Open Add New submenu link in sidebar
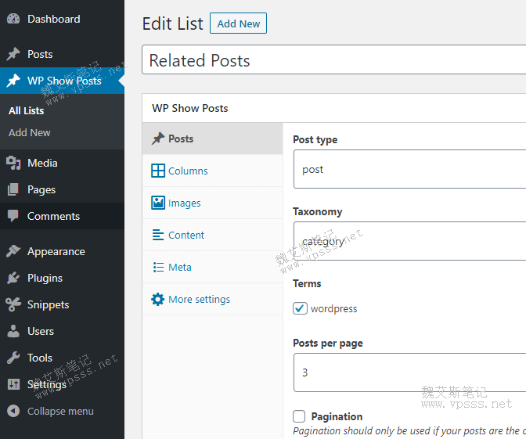Screen dimensions: 526x439 click(x=30, y=132)
